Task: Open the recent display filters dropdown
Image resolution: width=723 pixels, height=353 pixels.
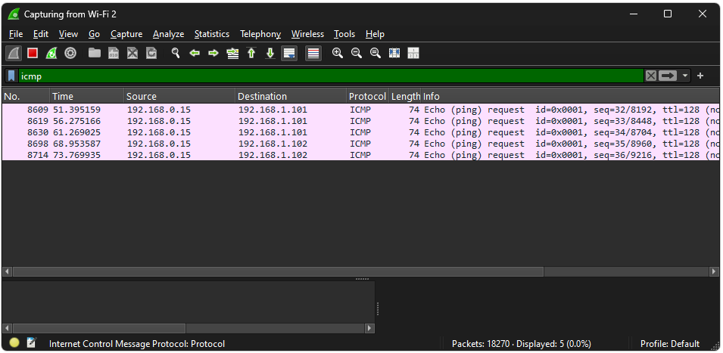Action: [685, 76]
